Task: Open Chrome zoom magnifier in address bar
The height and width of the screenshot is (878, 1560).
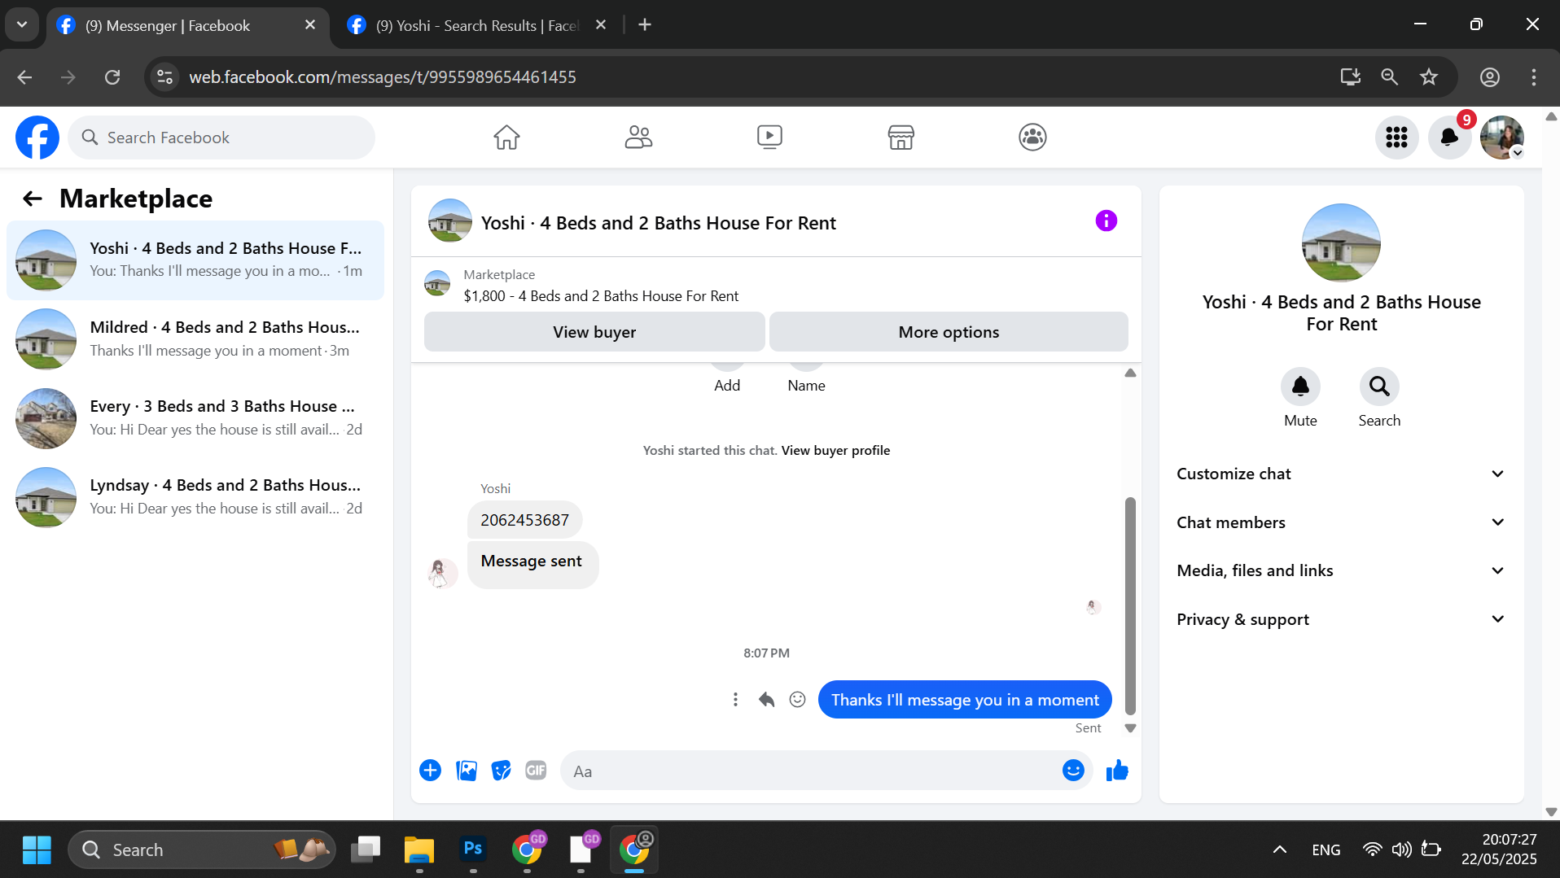Action: click(x=1390, y=77)
